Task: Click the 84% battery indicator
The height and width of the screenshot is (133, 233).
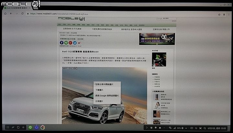Action: tap(180, 128)
